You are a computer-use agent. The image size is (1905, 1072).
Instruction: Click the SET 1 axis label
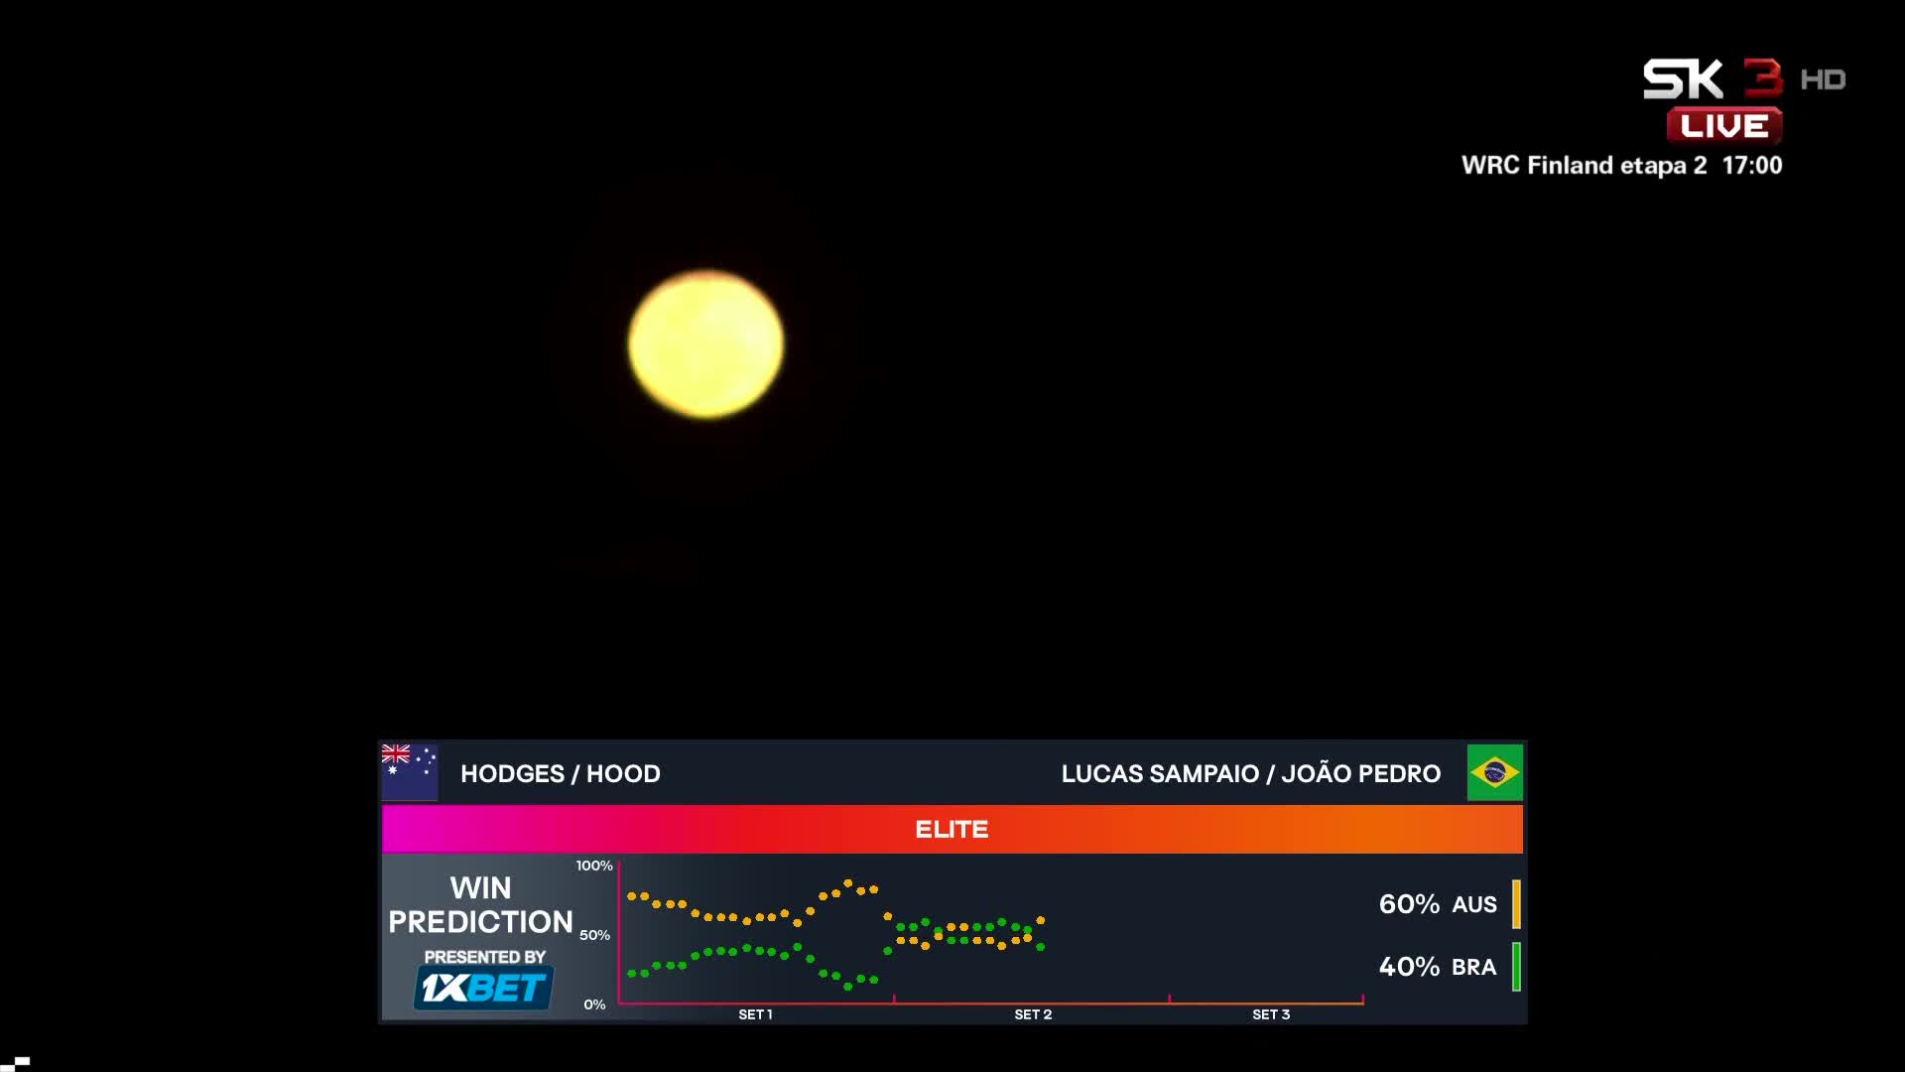pos(755,1014)
